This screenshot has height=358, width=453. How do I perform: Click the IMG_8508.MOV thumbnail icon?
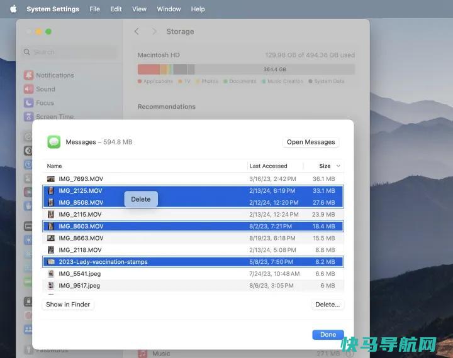[51, 202]
